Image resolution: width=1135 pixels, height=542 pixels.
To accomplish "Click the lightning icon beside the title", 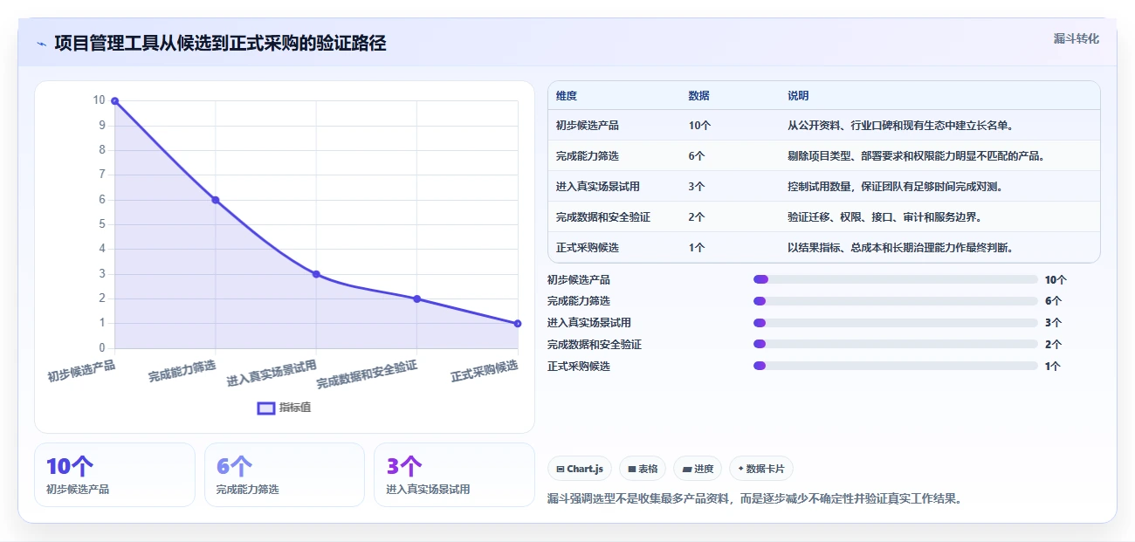I will [x=41, y=44].
